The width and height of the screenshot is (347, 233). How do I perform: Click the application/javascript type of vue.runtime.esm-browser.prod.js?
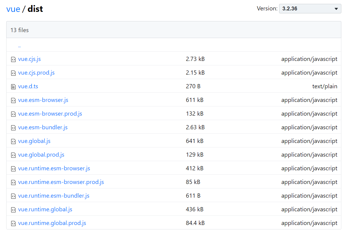tap(309, 182)
